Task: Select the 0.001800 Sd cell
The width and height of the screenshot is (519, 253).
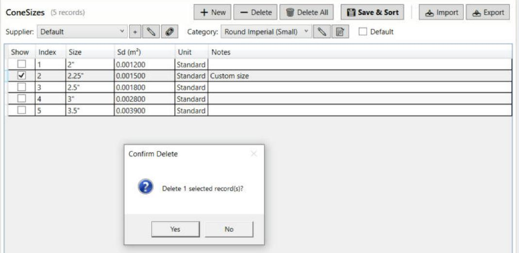Action: (145, 88)
